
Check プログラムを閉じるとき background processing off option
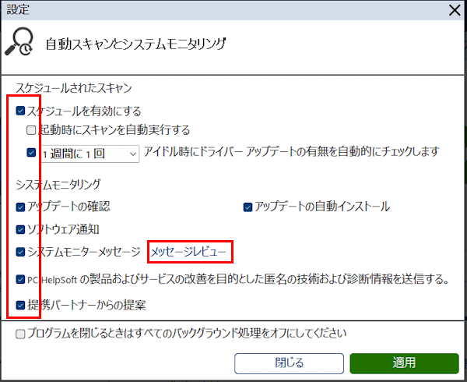(20, 334)
